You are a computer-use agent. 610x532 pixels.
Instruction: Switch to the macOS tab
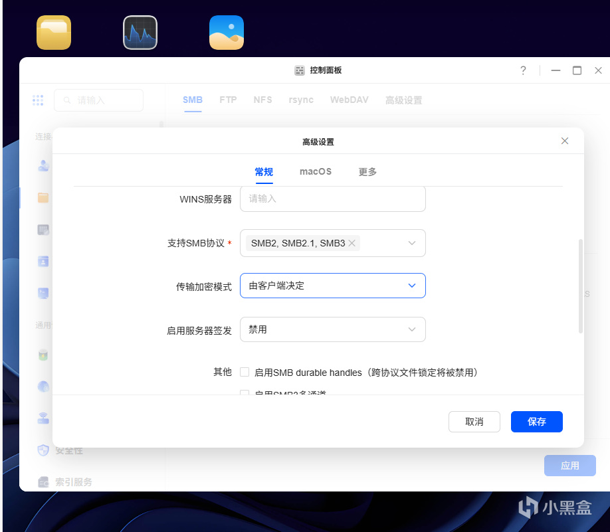coord(316,171)
